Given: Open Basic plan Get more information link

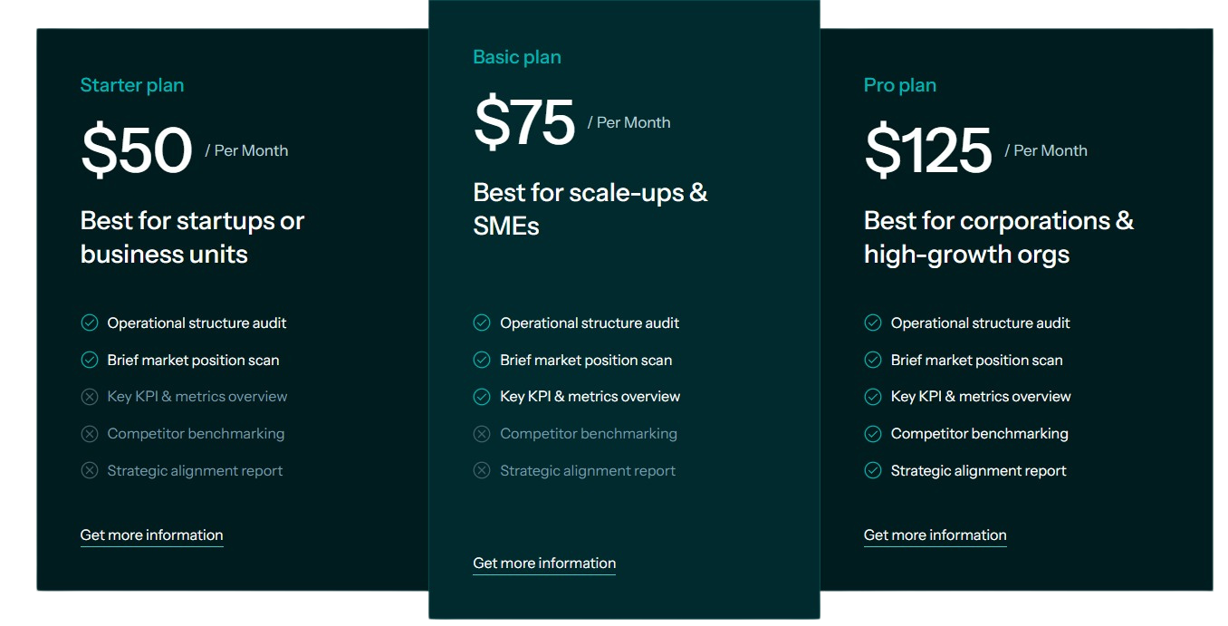Looking at the screenshot, I should click(x=544, y=563).
